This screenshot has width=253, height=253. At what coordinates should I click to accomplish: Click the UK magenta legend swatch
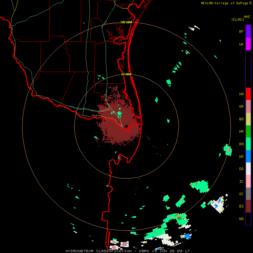click(248, 44)
